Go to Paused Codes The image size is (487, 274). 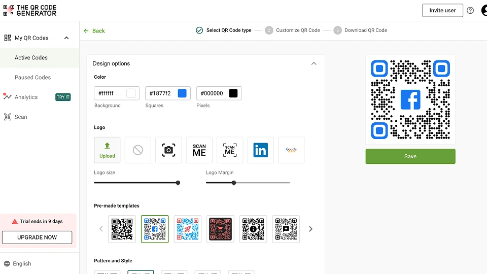(x=32, y=78)
